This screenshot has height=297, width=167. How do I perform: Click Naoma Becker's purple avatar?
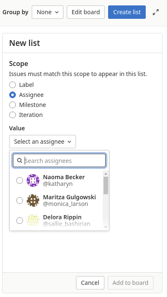tap(33, 180)
